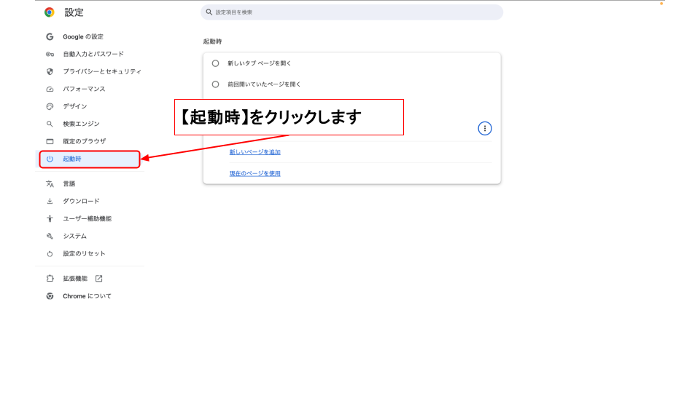Viewport: 700px width, 393px height.
Task: Click the 検索エンジン magnifier icon in sidebar
Action: [50, 124]
